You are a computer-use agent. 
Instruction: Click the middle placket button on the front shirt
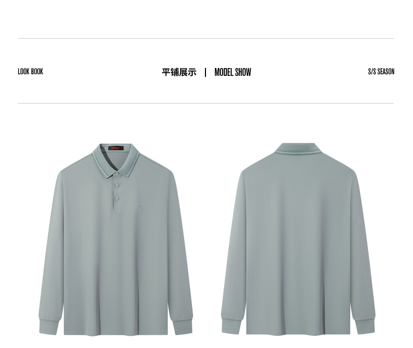pos(117,186)
